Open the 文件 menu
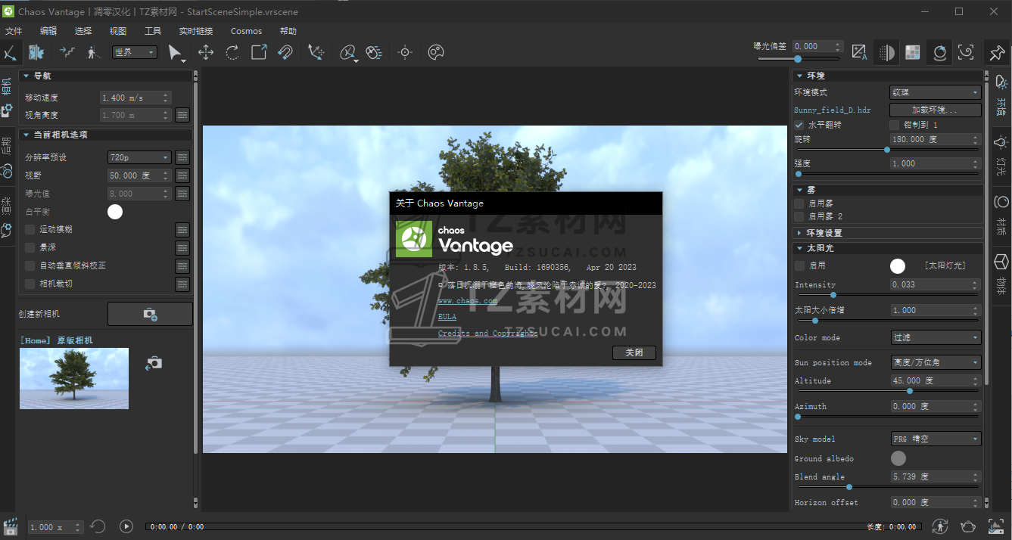 tap(14, 31)
